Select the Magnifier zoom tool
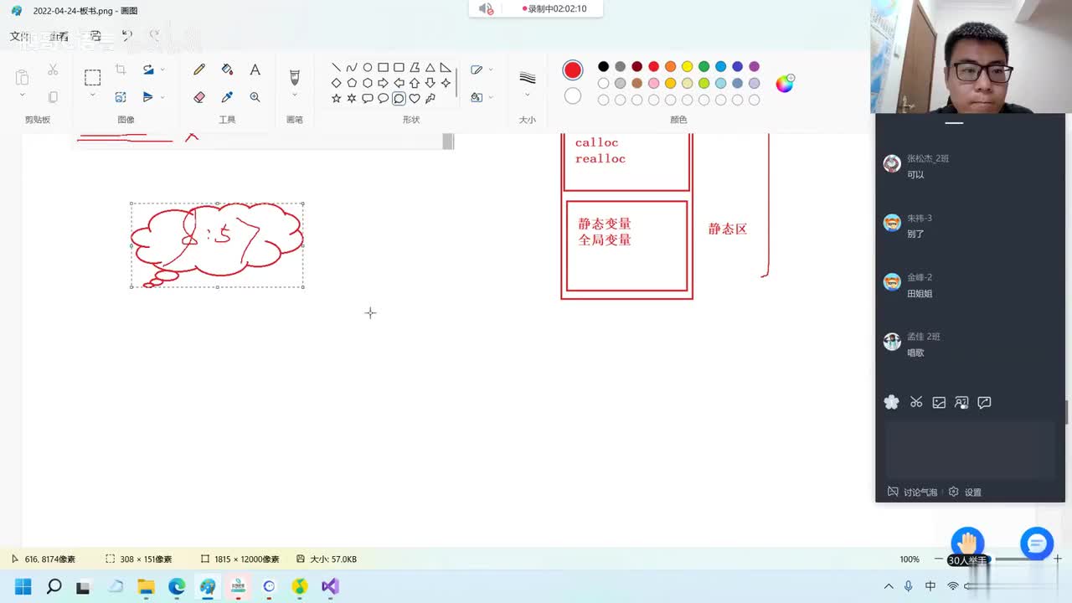The height and width of the screenshot is (603, 1072). tap(255, 97)
